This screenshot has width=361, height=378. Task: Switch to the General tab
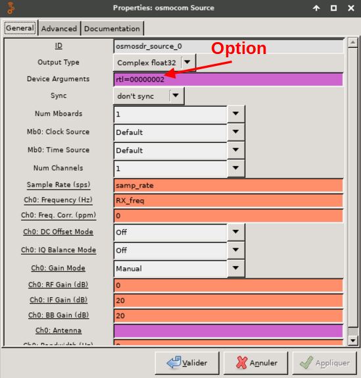(20, 28)
